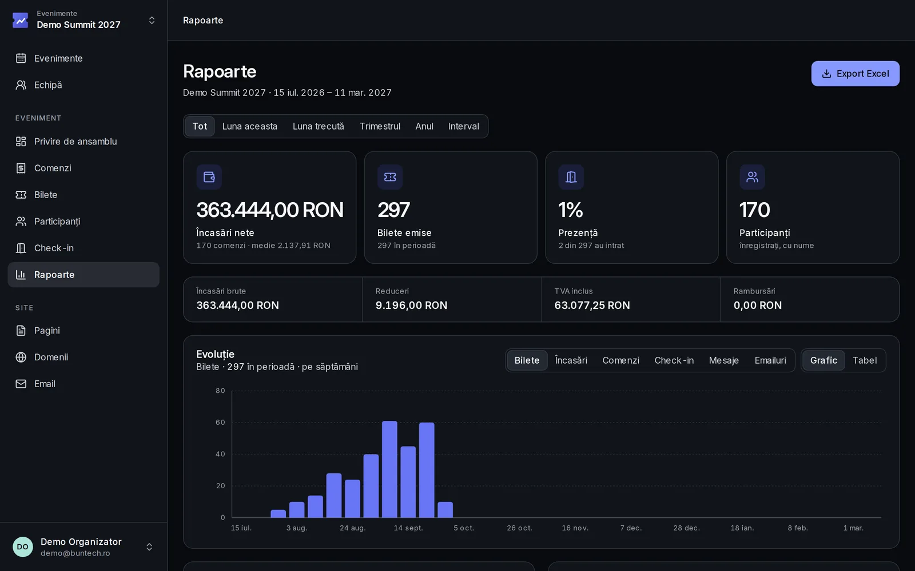915x571 pixels.
Task: Select the Luna trecută period filter
Action: click(319, 126)
